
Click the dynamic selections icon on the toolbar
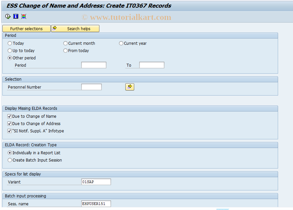pyautogui.click(x=23, y=16)
